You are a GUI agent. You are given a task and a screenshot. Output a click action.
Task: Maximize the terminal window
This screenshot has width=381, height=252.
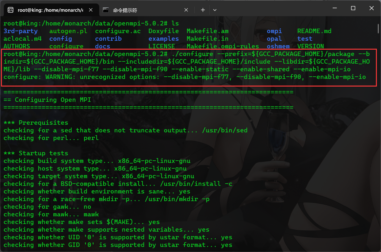coord(353,8)
